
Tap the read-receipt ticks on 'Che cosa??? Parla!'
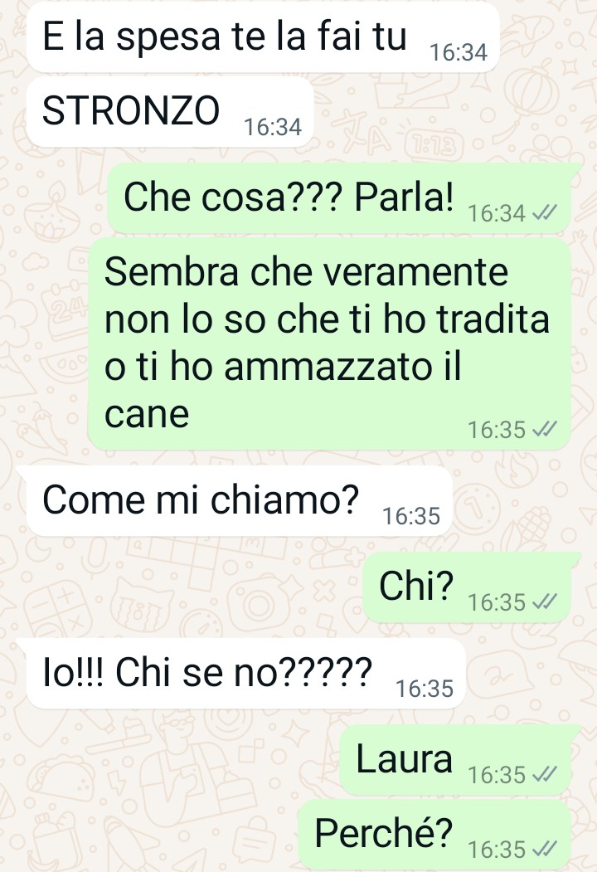point(544,212)
